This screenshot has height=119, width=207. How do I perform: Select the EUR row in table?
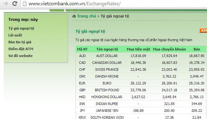click(x=141, y=83)
